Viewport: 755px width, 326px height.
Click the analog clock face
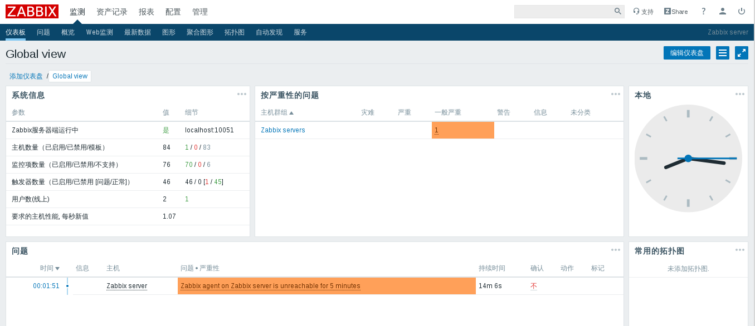pos(688,159)
